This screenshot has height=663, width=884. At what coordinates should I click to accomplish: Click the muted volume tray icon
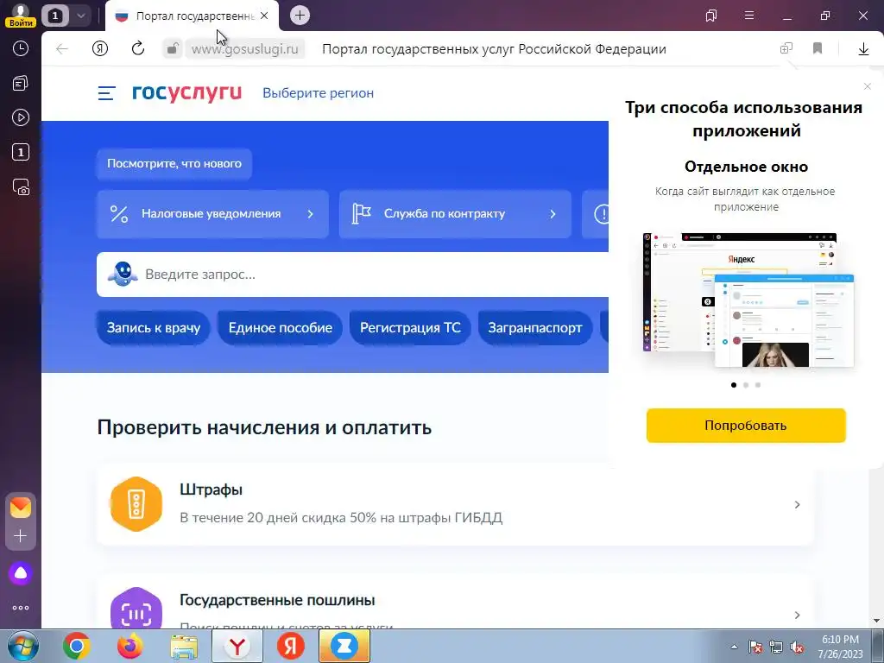click(x=797, y=647)
